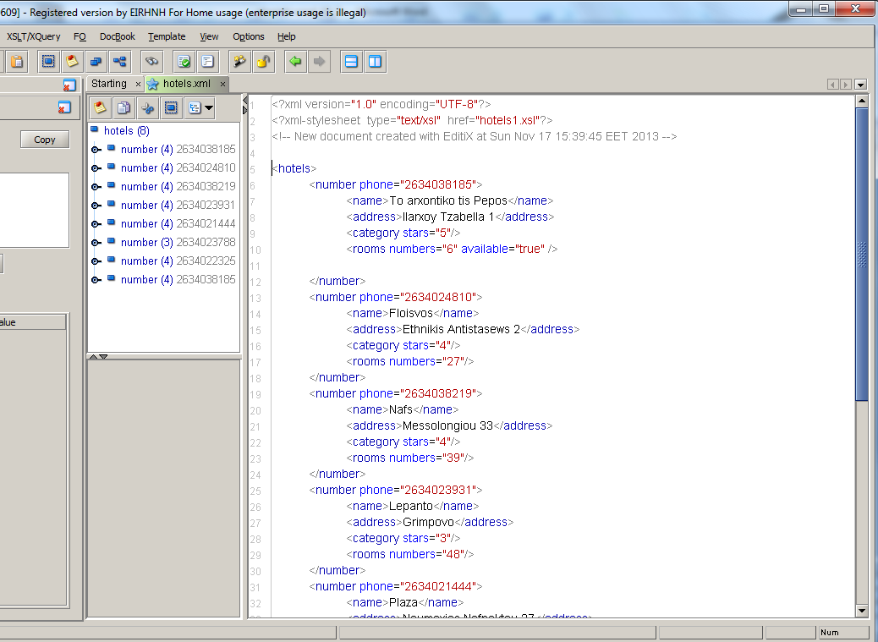Close the hotels.xml tab
Screen dimensions: 878x642
(x=222, y=84)
